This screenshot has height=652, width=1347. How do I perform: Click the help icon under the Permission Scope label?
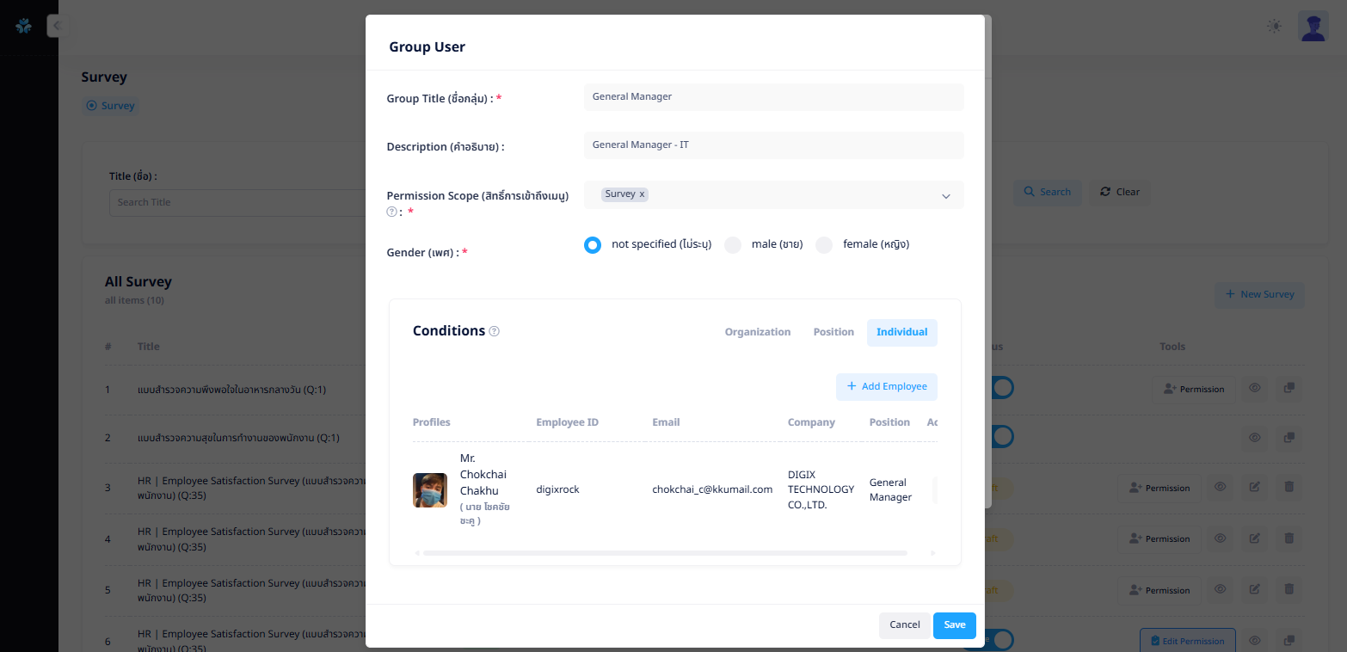[391, 212]
